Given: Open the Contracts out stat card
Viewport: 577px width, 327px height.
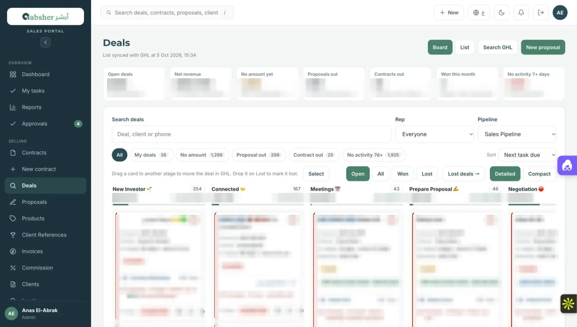Looking at the screenshot, I should tap(400, 83).
